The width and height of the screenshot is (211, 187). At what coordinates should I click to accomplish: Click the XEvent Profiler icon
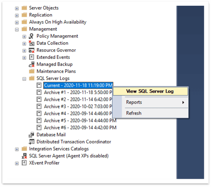24,163
